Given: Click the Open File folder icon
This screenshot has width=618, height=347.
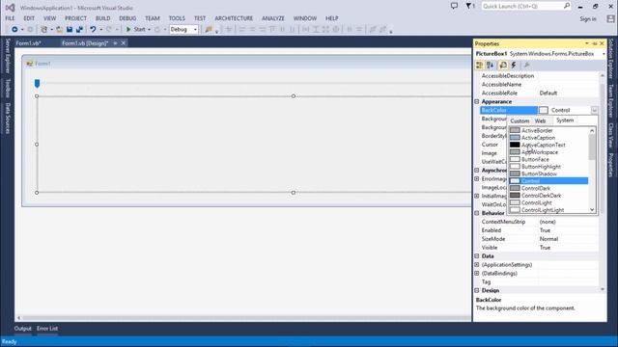Looking at the screenshot, I should [x=59, y=30].
